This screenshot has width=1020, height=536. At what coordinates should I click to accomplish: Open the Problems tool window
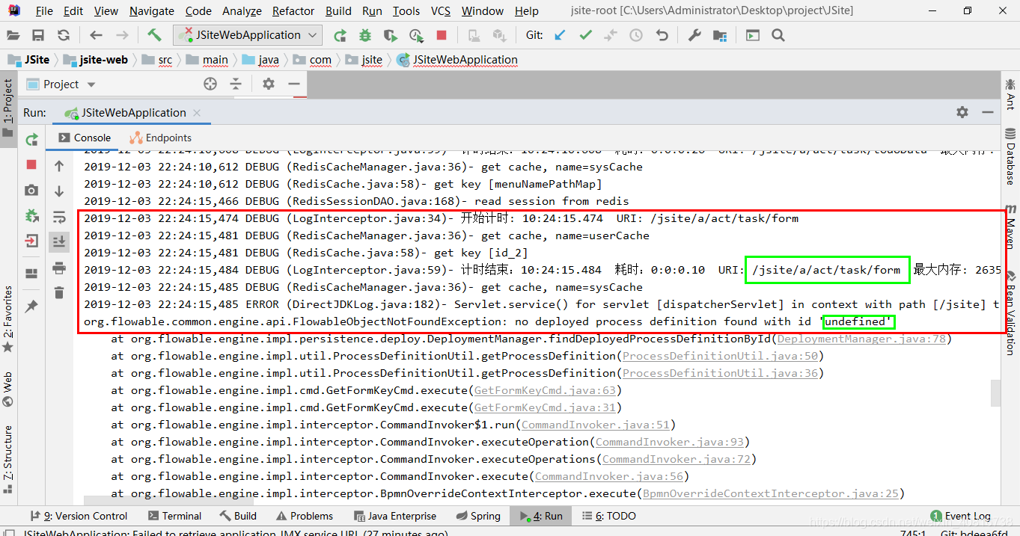point(304,516)
